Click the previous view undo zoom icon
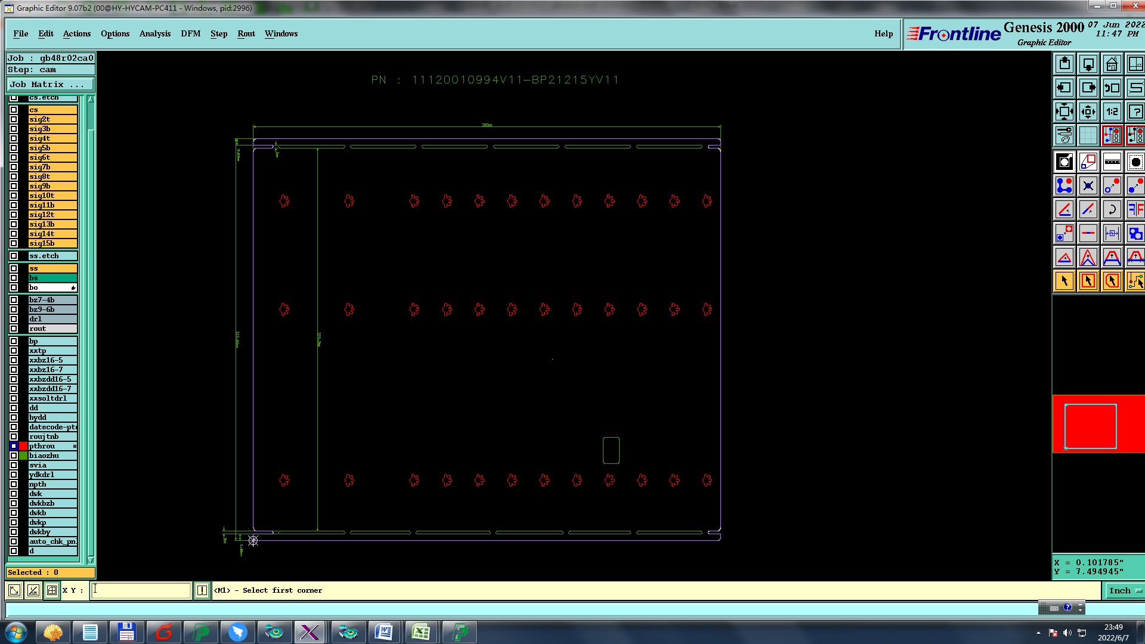The width and height of the screenshot is (1145, 644). pos(1112,88)
